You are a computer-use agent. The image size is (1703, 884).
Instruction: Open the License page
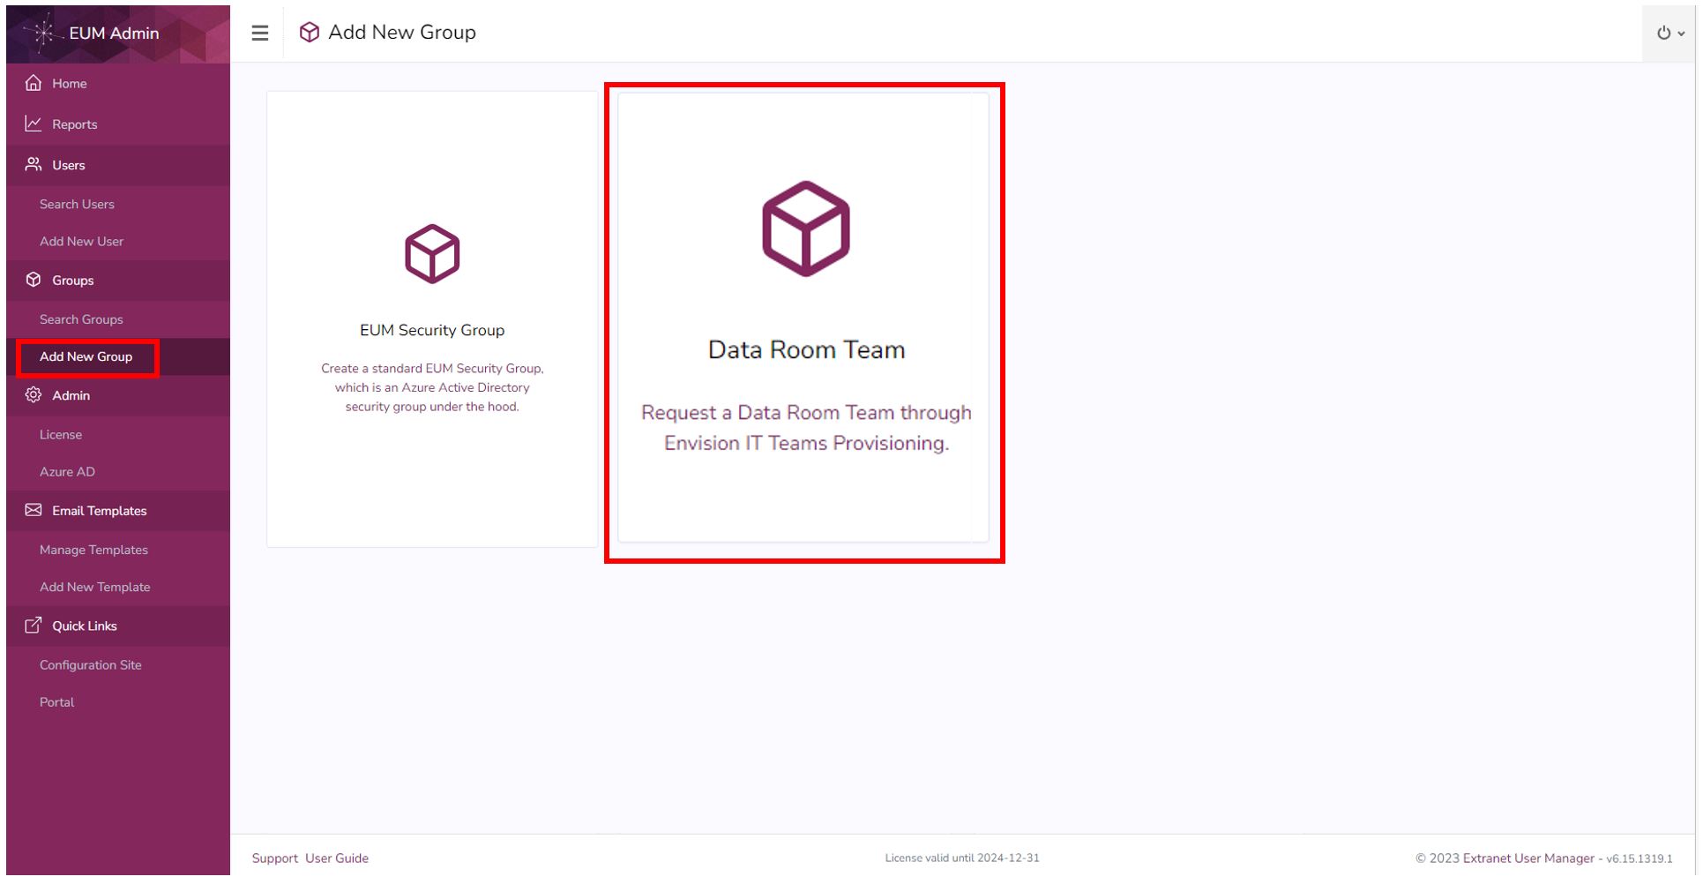[x=60, y=434]
